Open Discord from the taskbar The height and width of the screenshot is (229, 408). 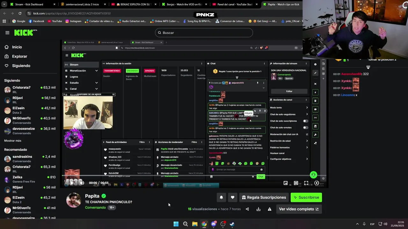(x=214, y=224)
